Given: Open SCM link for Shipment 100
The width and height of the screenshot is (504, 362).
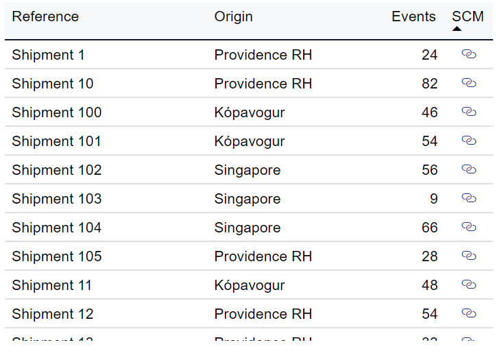Looking at the screenshot, I should pos(468,112).
